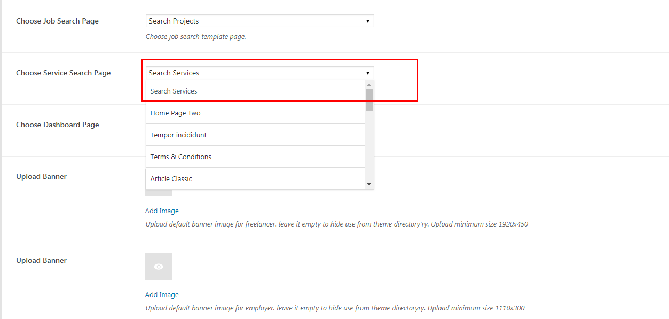Click the Choose Service Search Page label
This screenshot has width=669, height=319.
tap(64, 73)
